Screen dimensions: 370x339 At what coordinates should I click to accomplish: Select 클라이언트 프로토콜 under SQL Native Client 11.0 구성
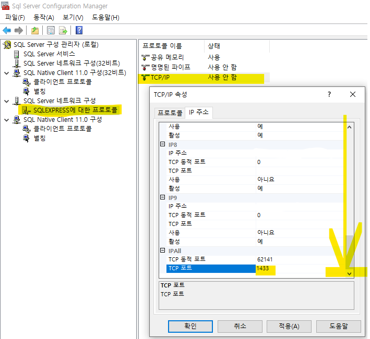click(62, 129)
